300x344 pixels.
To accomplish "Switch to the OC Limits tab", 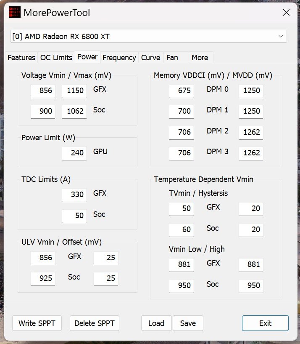I will [56, 58].
